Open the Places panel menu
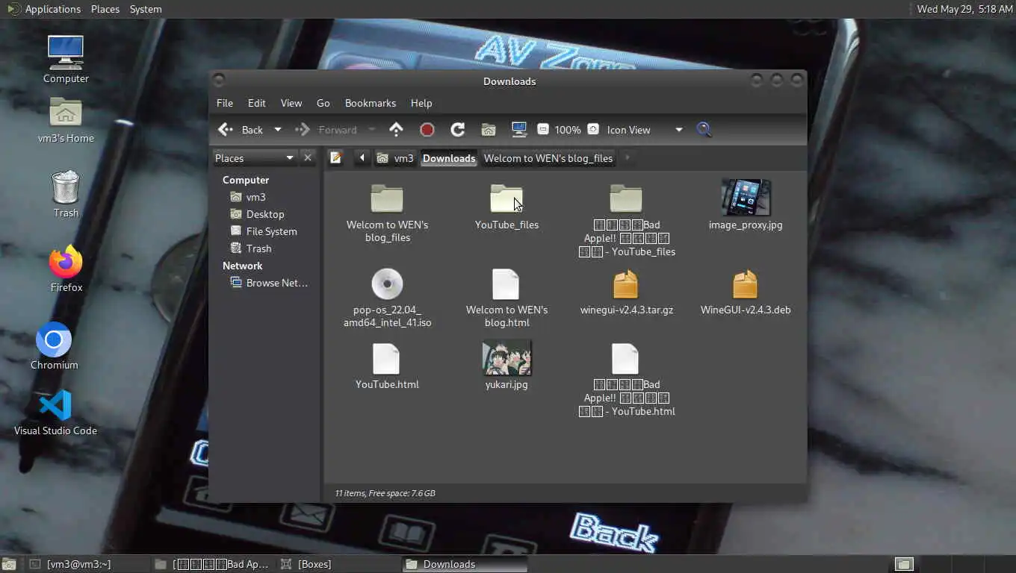Viewport: 1016px width, 573px height. [x=105, y=9]
